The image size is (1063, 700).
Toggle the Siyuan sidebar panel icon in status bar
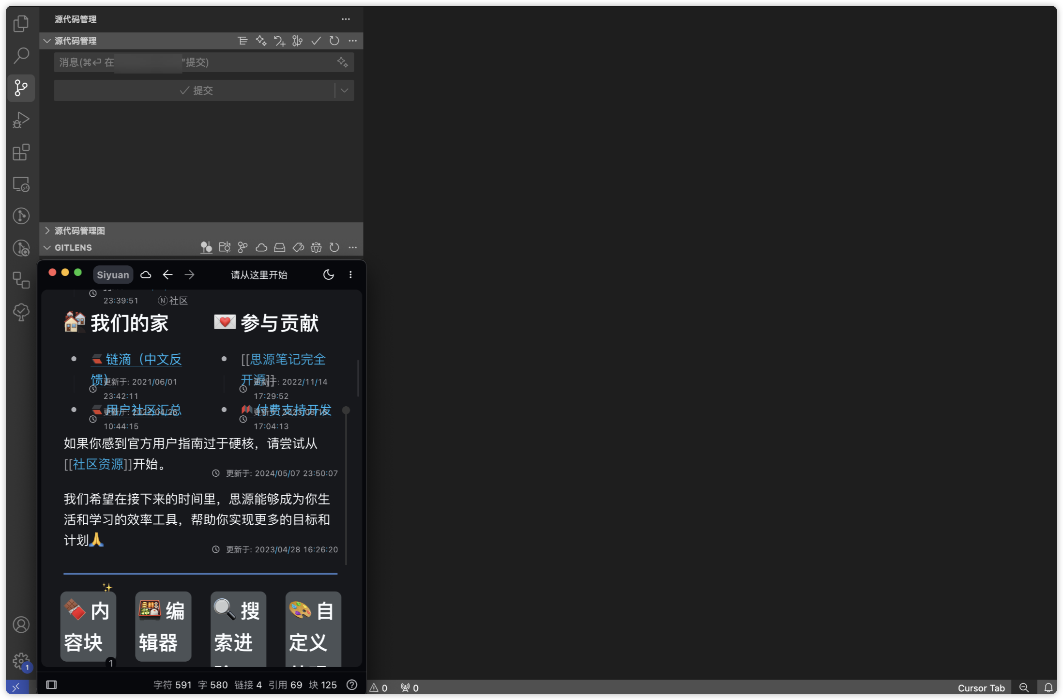(x=51, y=685)
